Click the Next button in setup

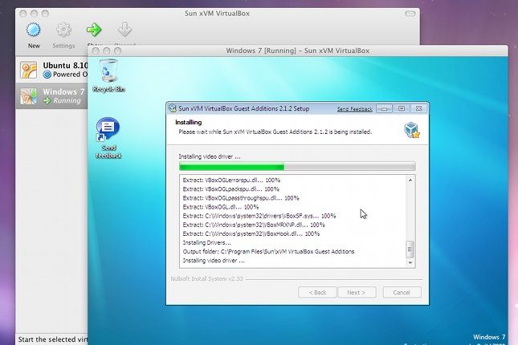tap(357, 293)
